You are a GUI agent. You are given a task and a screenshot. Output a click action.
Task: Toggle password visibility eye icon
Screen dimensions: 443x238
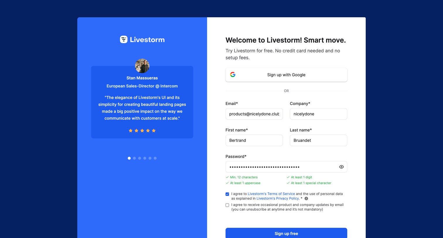click(x=341, y=167)
